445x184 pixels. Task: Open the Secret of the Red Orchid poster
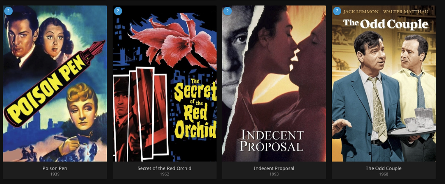point(164,84)
